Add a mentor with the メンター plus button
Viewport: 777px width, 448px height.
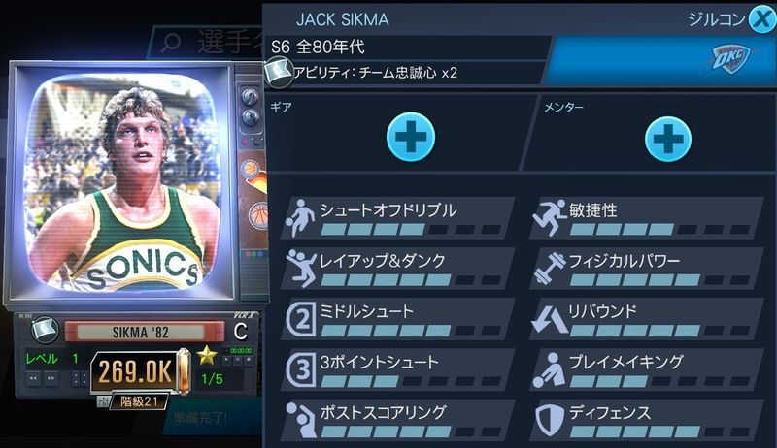click(668, 139)
